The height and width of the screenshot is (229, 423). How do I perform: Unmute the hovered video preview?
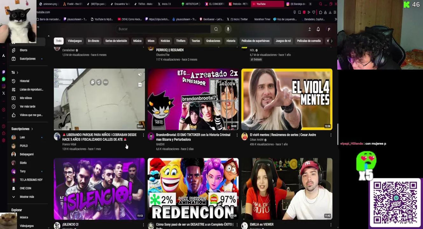(x=140, y=75)
